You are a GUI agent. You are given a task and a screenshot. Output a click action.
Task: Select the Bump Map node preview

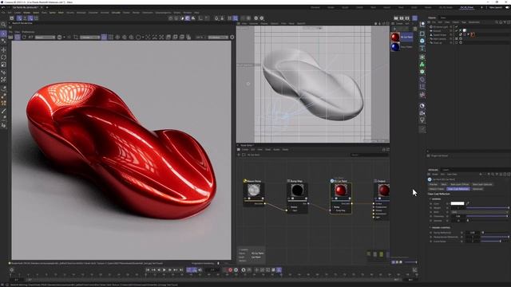297,191
